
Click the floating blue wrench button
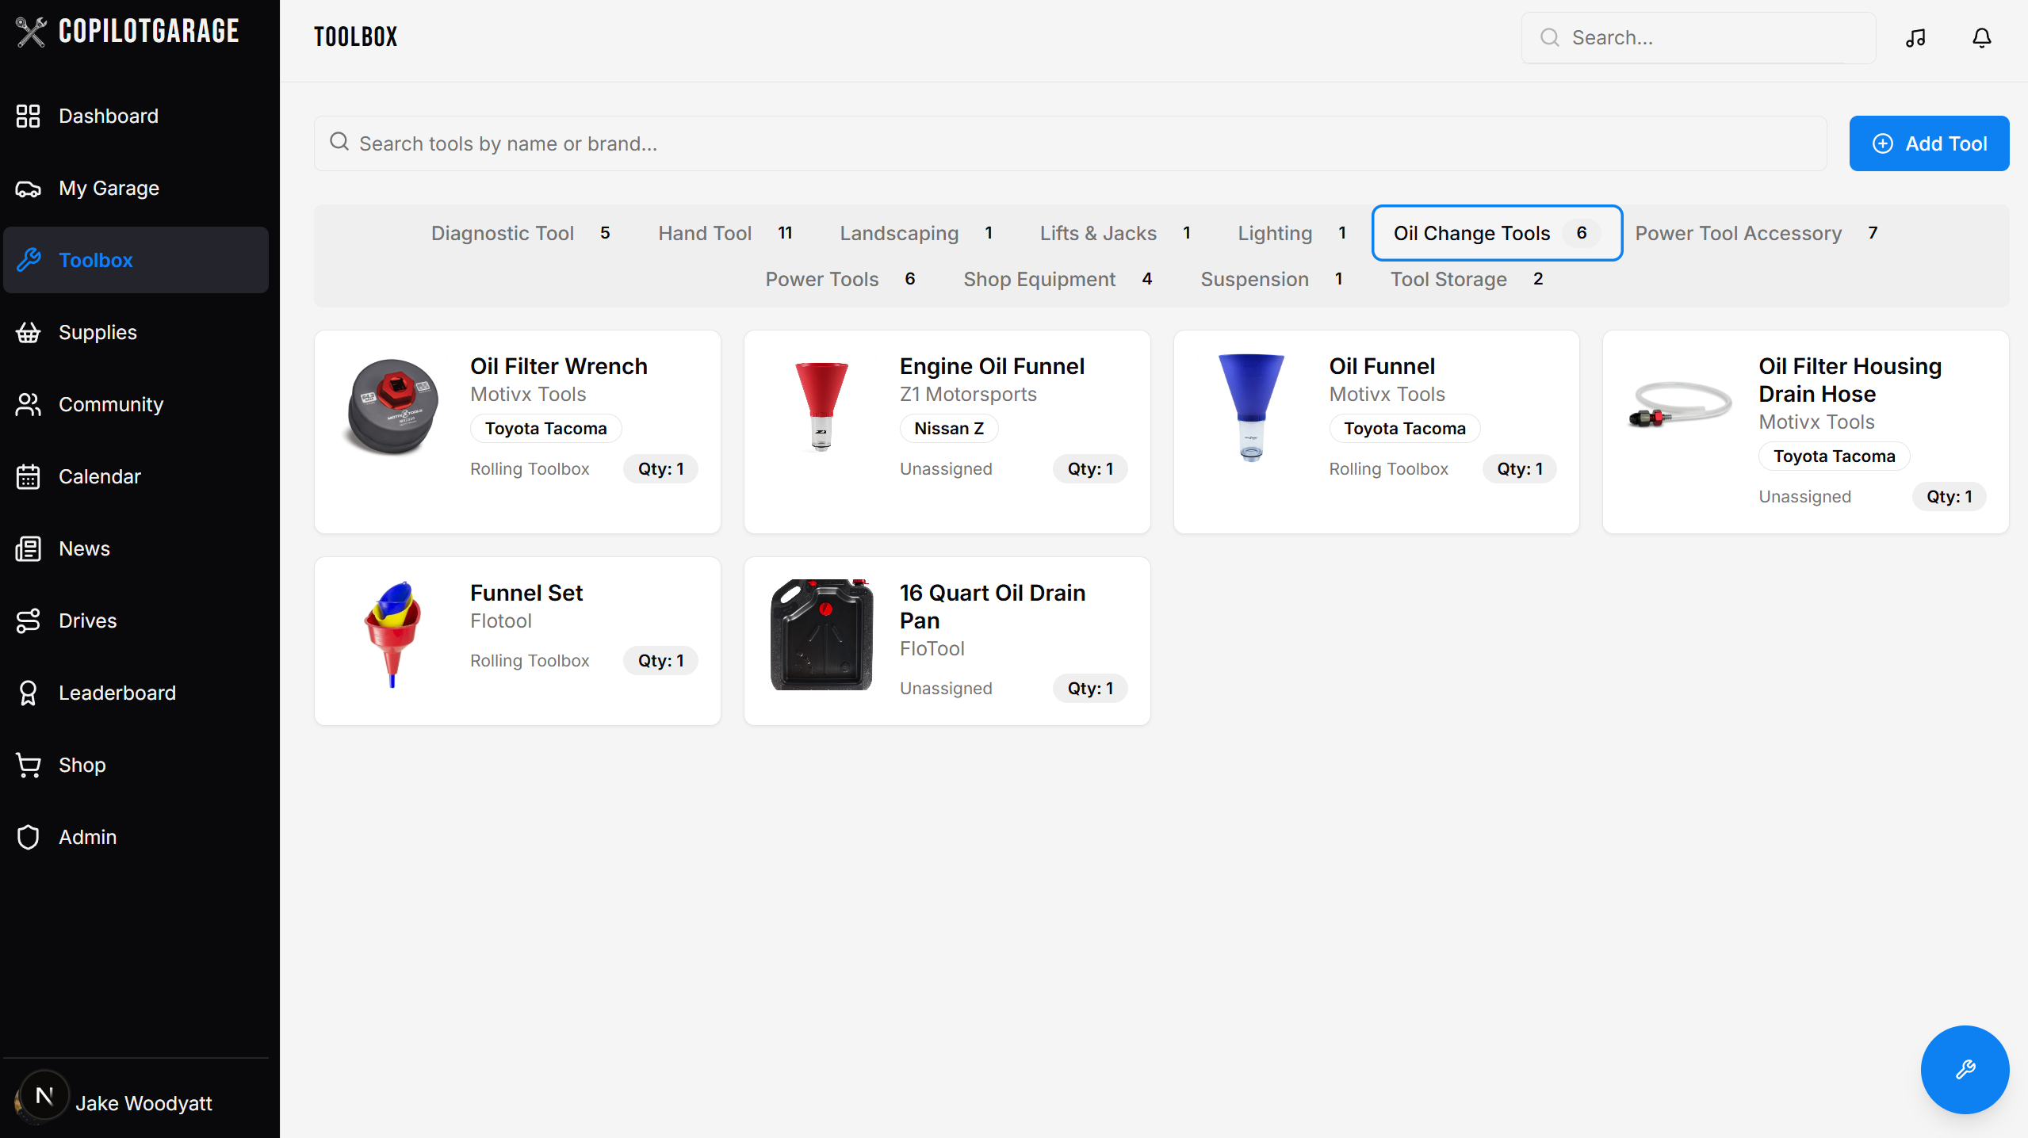(x=1964, y=1069)
